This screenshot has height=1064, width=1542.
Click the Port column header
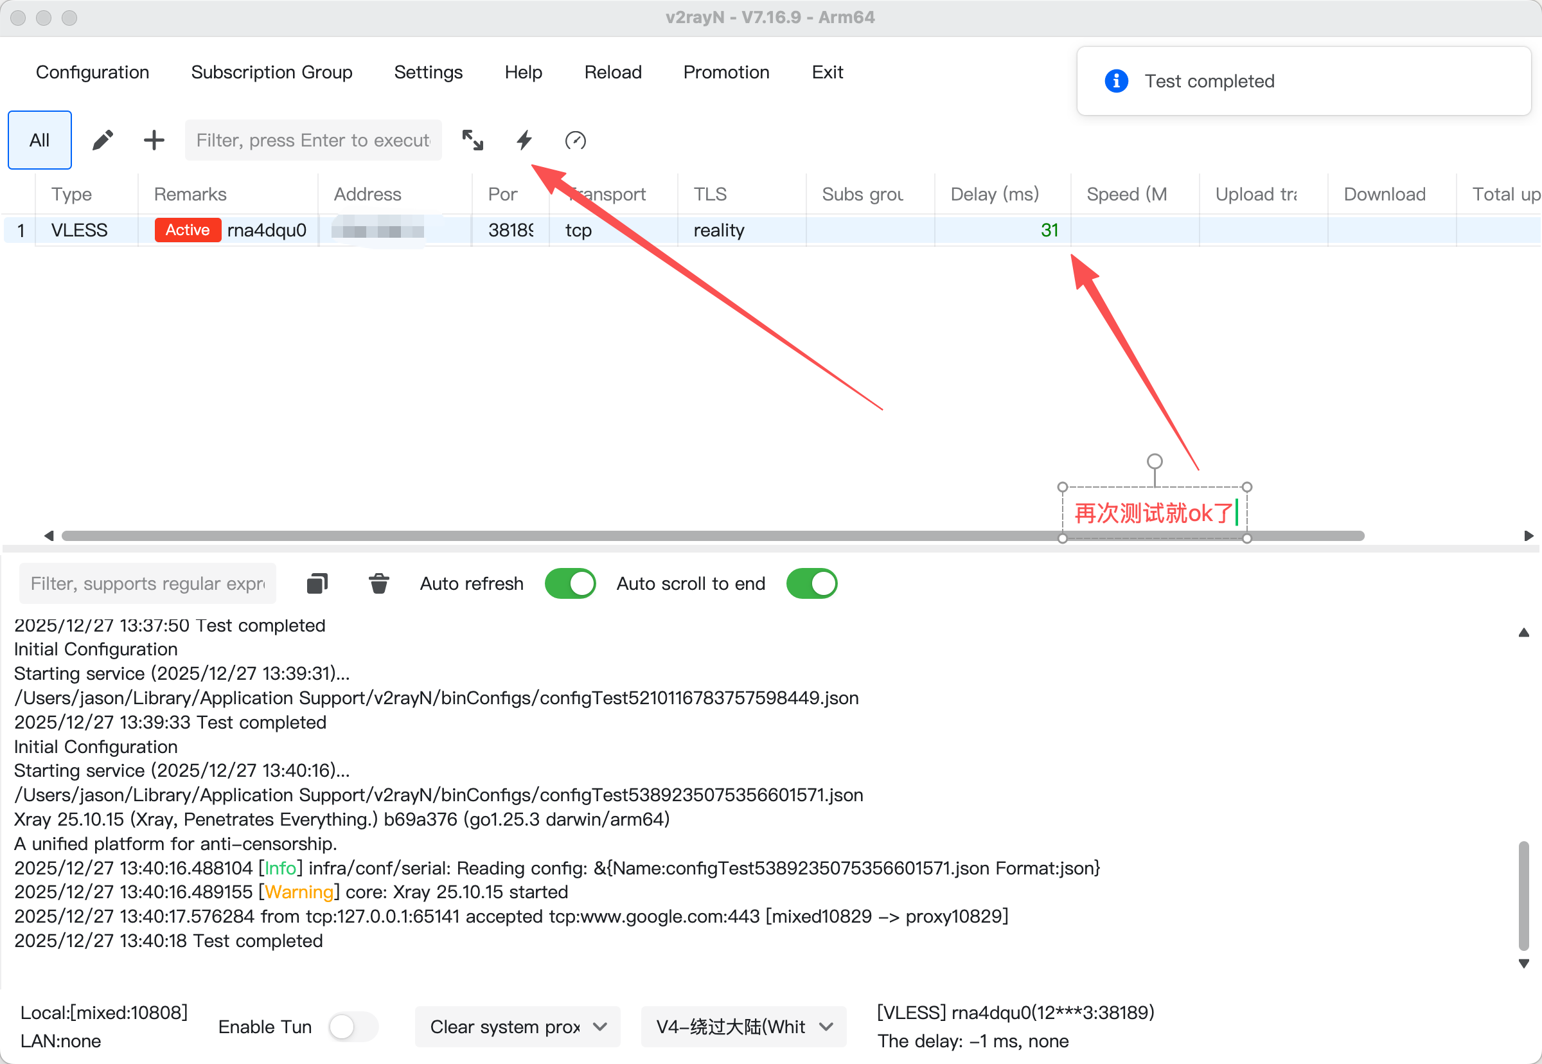click(x=511, y=194)
